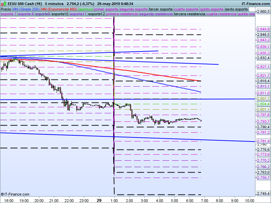Click the 2.827,1 price axis label
The width and height of the screenshot is (271, 203).
263,67
